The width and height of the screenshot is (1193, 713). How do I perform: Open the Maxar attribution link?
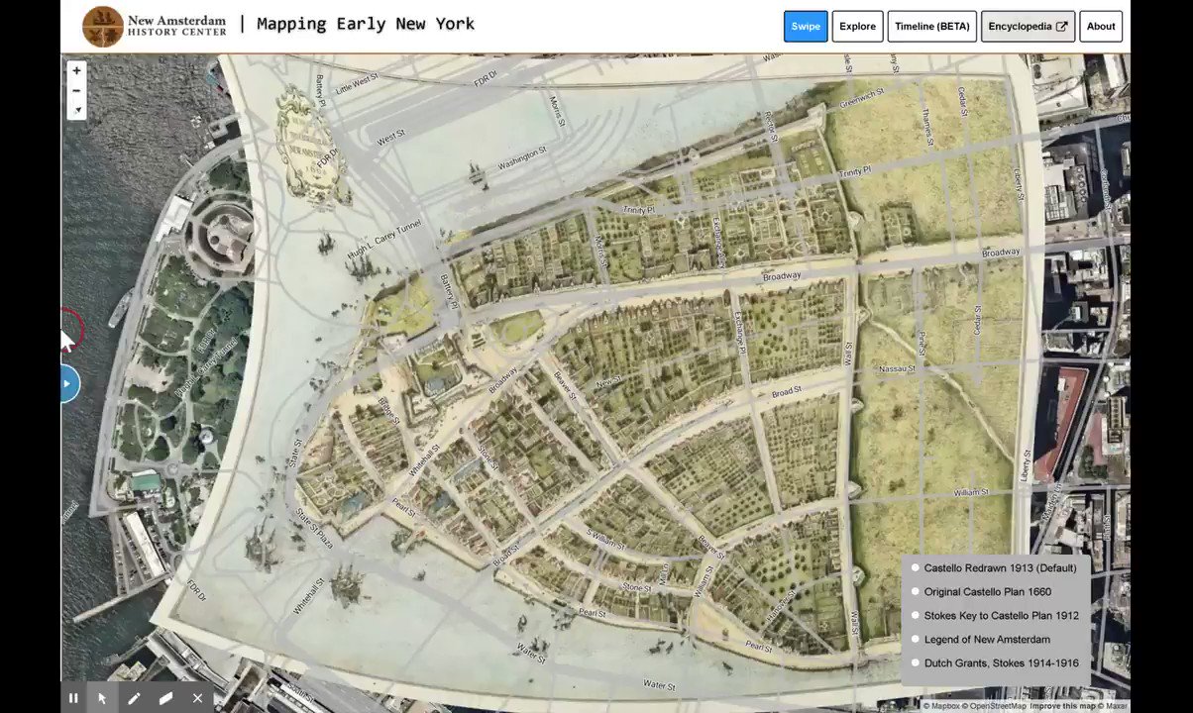point(1114,707)
